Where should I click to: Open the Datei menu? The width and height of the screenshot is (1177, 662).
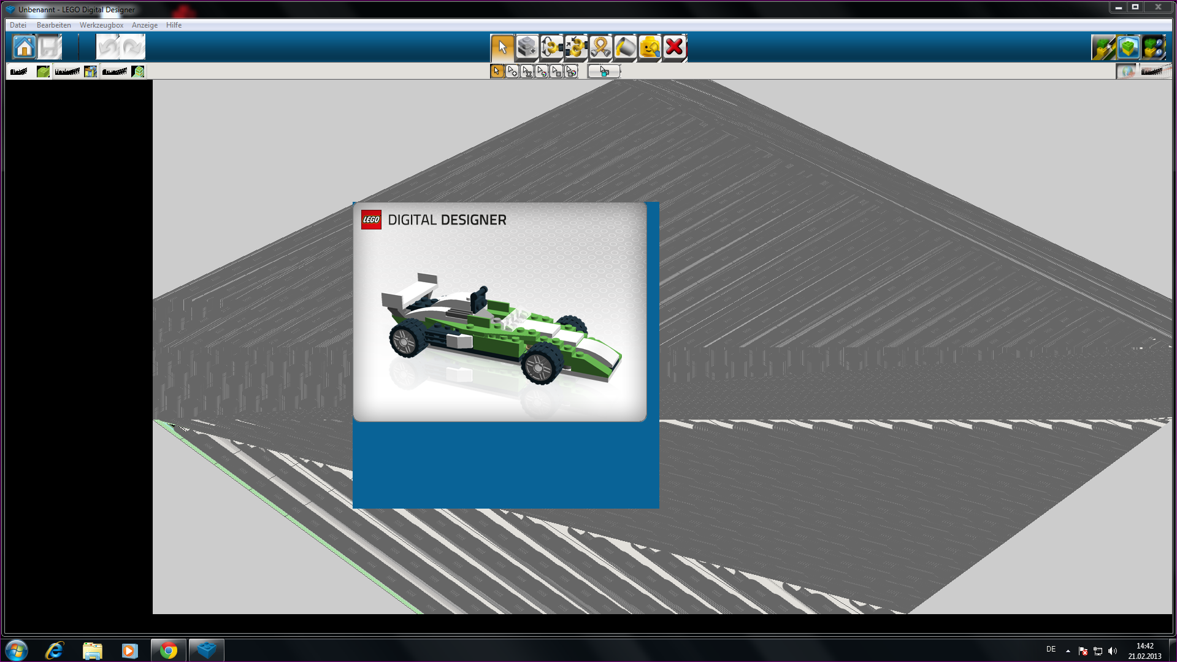point(18,25)
